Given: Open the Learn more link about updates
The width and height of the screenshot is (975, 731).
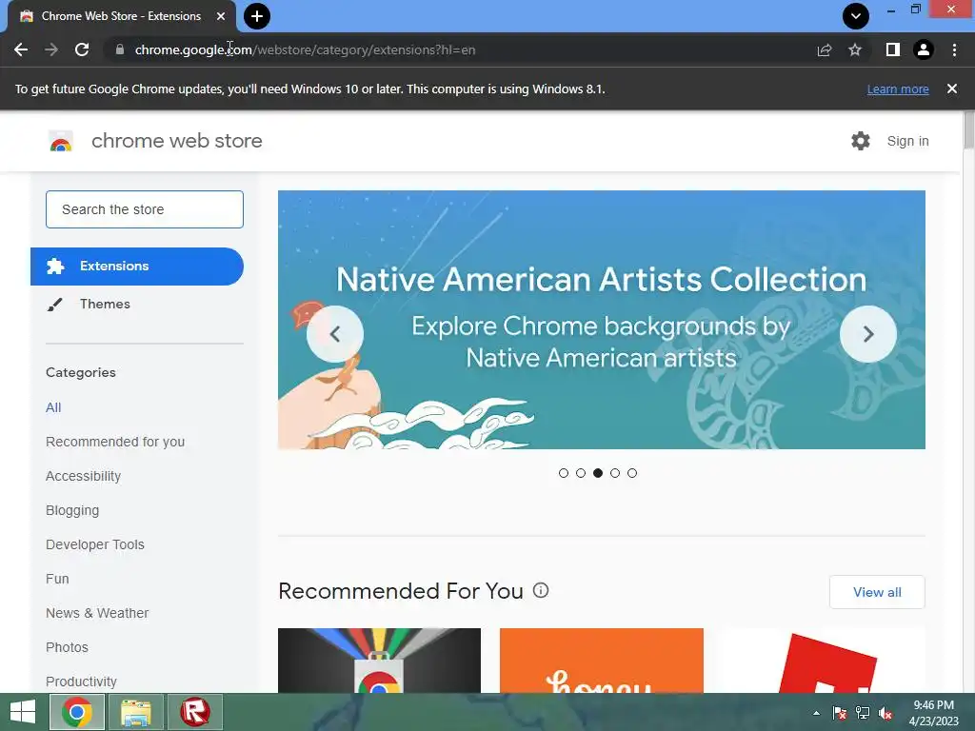Looking at the screenshot, I should (x=898, y=89).
